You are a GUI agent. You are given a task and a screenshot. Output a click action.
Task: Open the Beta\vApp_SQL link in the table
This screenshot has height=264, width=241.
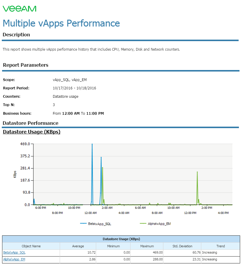pyautogui.click(x=14, y=253)
